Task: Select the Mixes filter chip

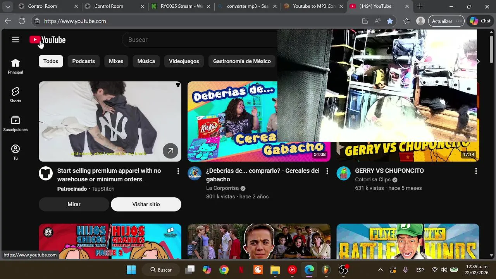Action: (116, 61)
